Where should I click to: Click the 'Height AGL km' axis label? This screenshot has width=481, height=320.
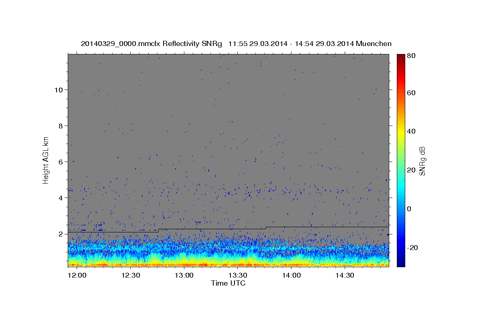click(x=46, y=160)
